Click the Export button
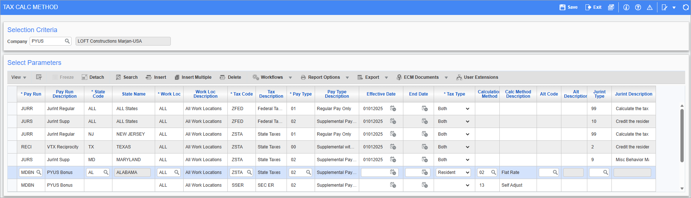This screenshot has width=691, height=198. pyautogui.click(x=368, y=77)
